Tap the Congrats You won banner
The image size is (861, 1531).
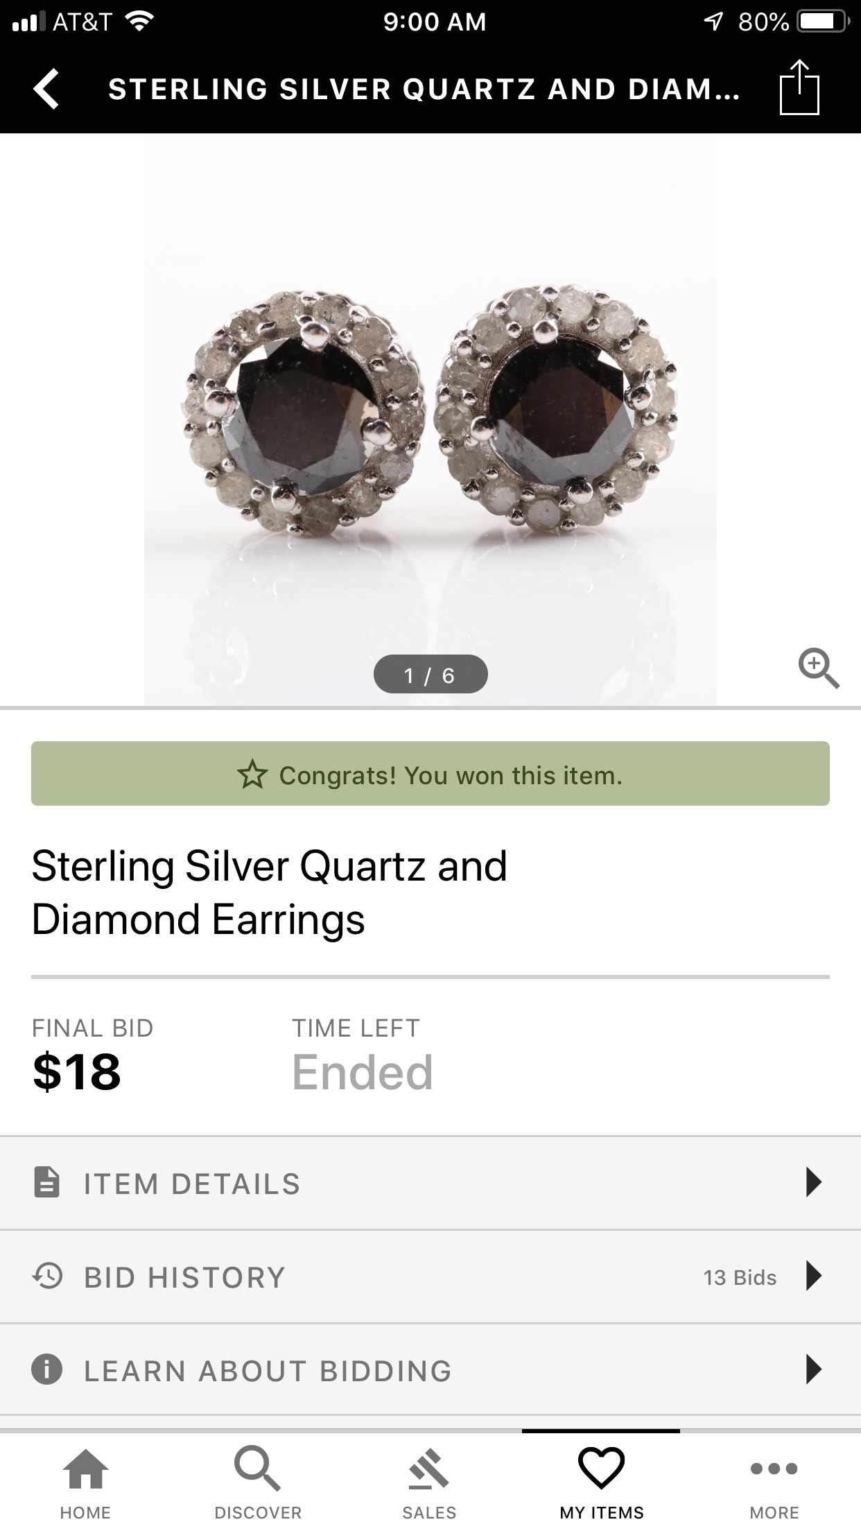click(x=430, y=774)
